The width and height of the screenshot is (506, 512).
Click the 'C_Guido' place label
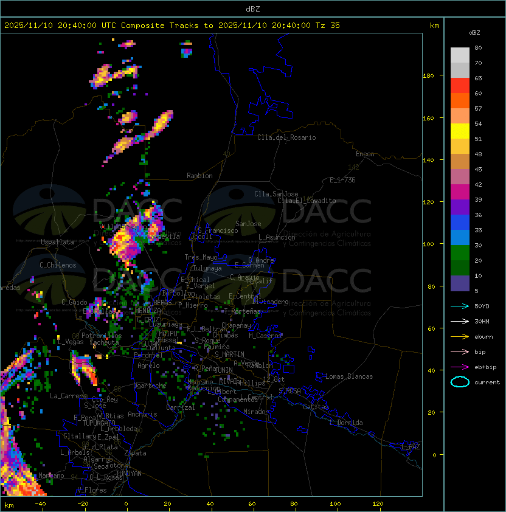click(74, 302)
